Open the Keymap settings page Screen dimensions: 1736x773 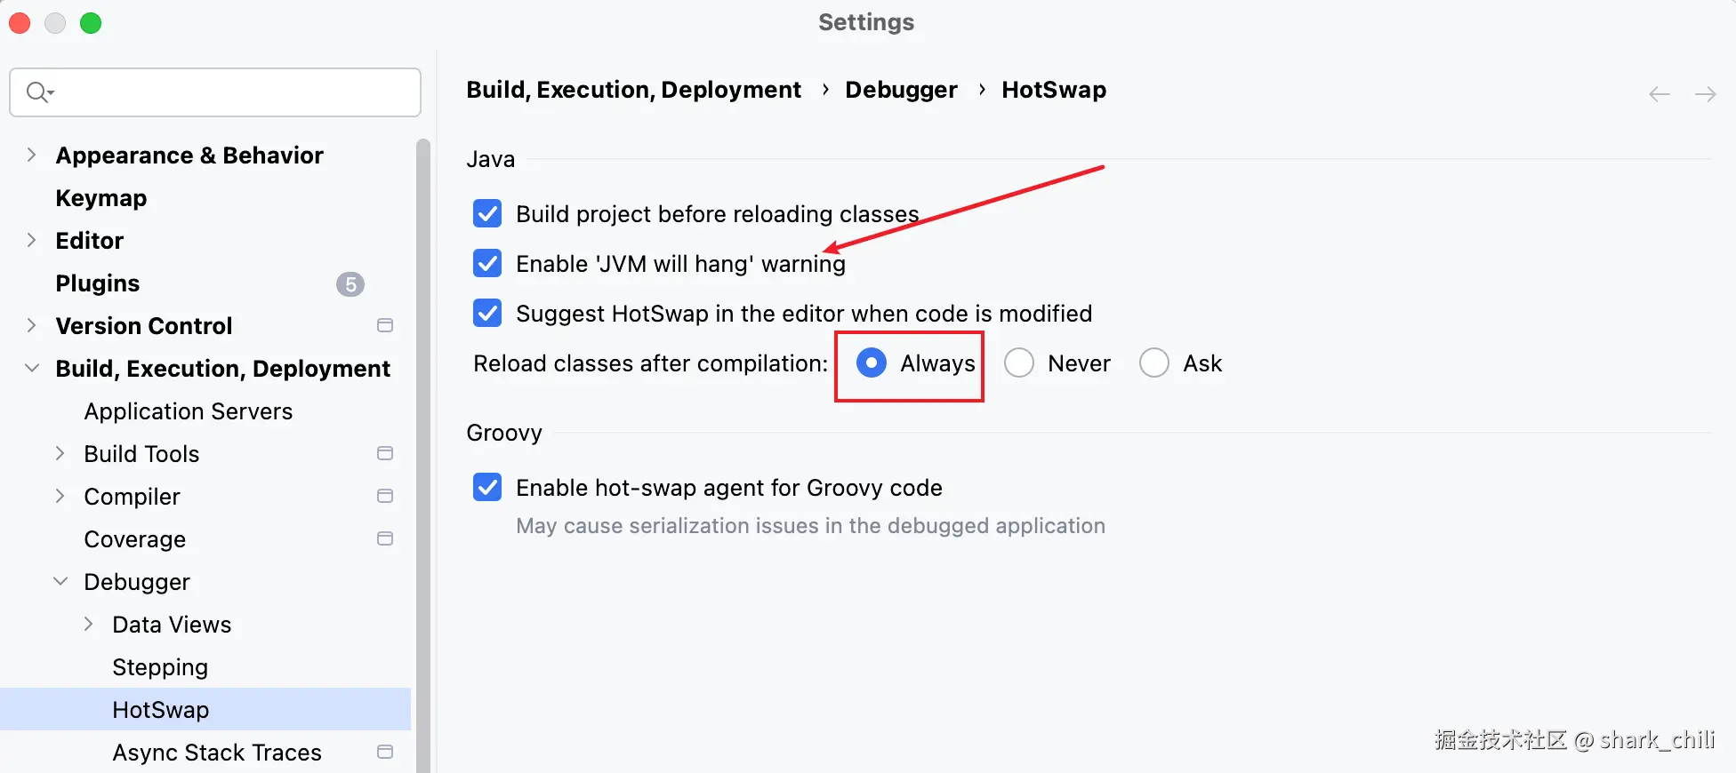101,198
